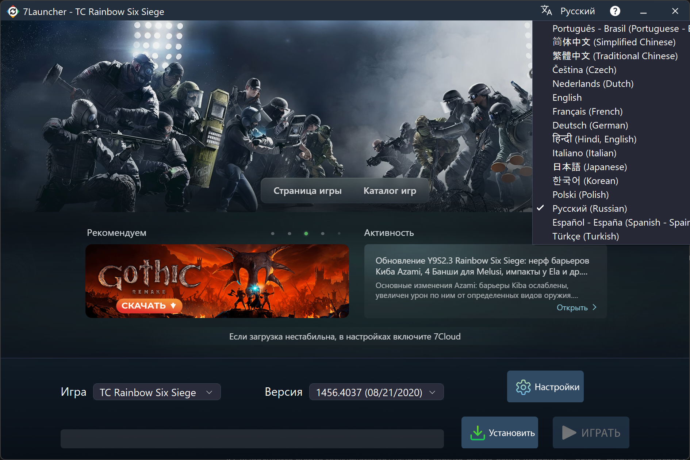Click the Версия label
The width and height of the screenshot is (690, 460).
click(x=284, y=392)
